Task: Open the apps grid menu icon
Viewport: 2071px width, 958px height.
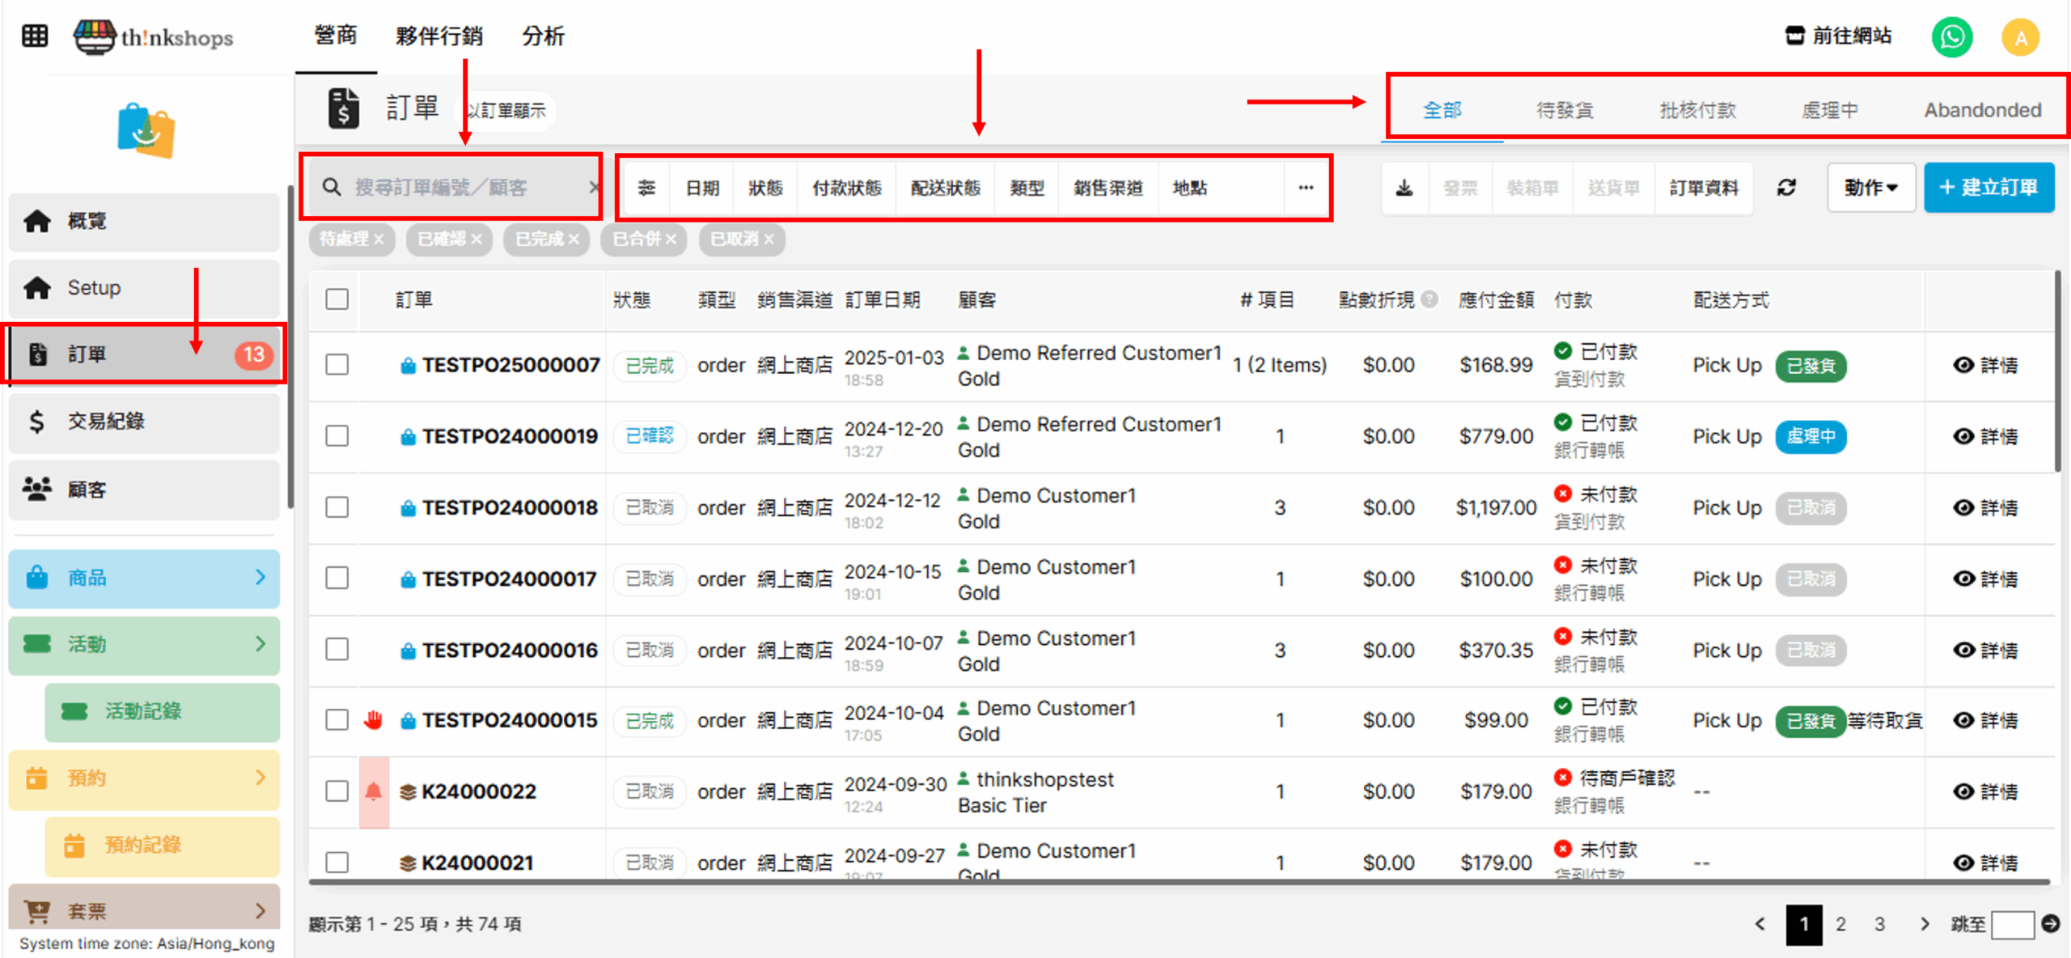Action: [x=35, y=36]
